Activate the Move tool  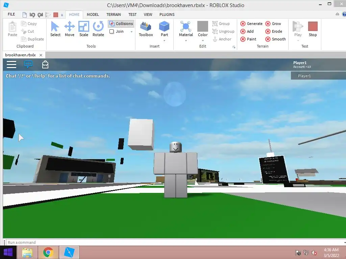[70, 29]
